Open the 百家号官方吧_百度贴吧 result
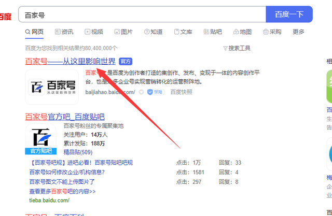This screenshot has width=332, height=216. [65, 117]
